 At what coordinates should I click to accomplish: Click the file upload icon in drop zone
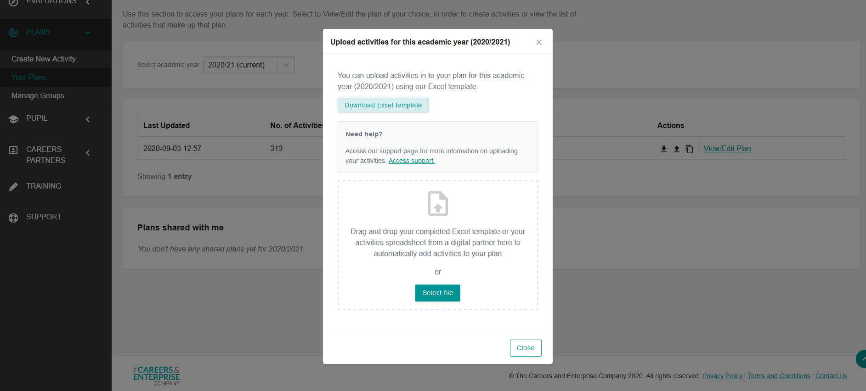coord(438,203)
